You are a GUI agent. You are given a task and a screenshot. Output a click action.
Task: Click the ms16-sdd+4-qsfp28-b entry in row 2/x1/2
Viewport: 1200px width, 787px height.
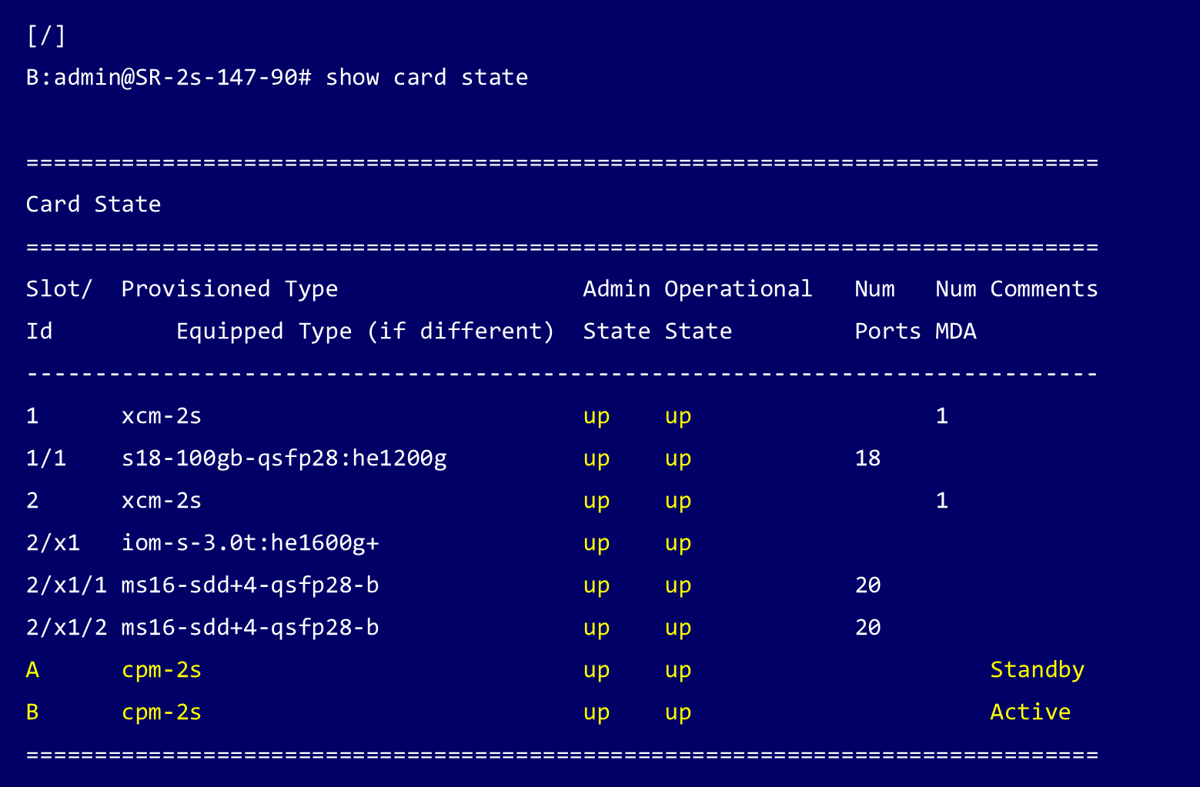[x=250, y=629]
